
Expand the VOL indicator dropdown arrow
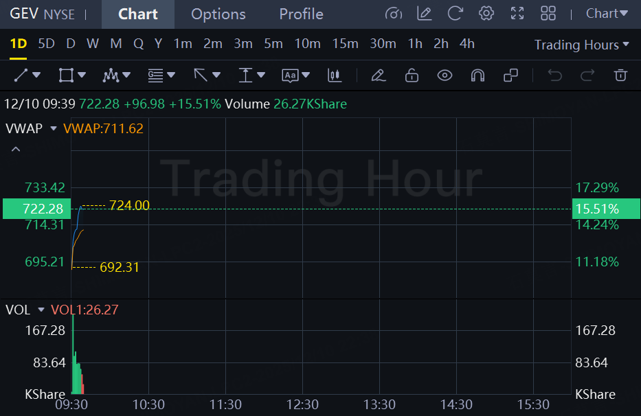coord(41,310)
